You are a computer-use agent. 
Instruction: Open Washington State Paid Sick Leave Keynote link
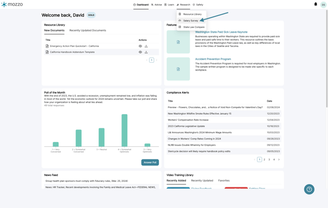pyautogui.click(x=221, y=32)
